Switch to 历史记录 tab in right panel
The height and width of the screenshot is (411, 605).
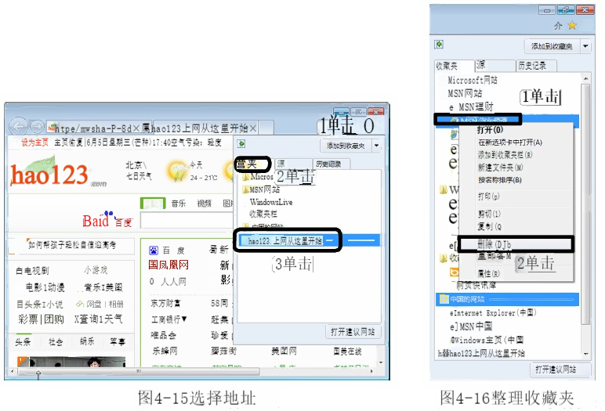(x=536, y=66)
